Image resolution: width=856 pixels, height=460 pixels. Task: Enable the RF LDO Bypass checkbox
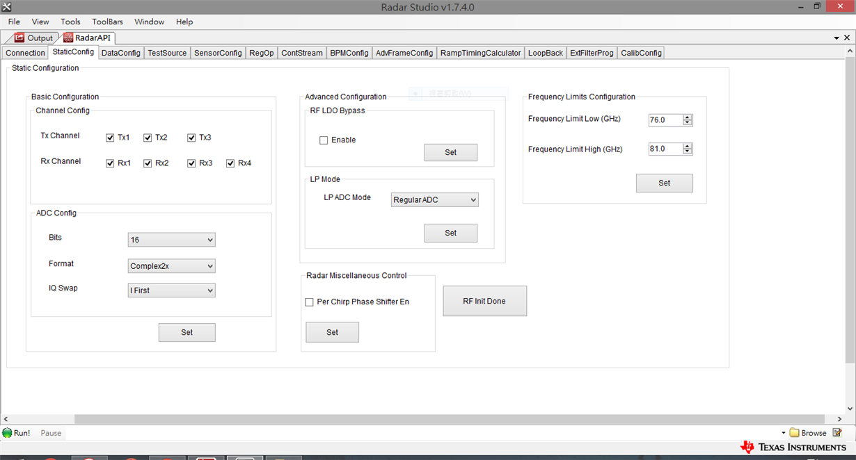[324, 140]
